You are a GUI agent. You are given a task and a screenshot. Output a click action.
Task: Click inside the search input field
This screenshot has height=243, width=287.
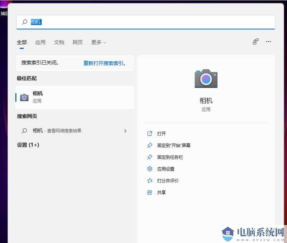click(107, 22)
